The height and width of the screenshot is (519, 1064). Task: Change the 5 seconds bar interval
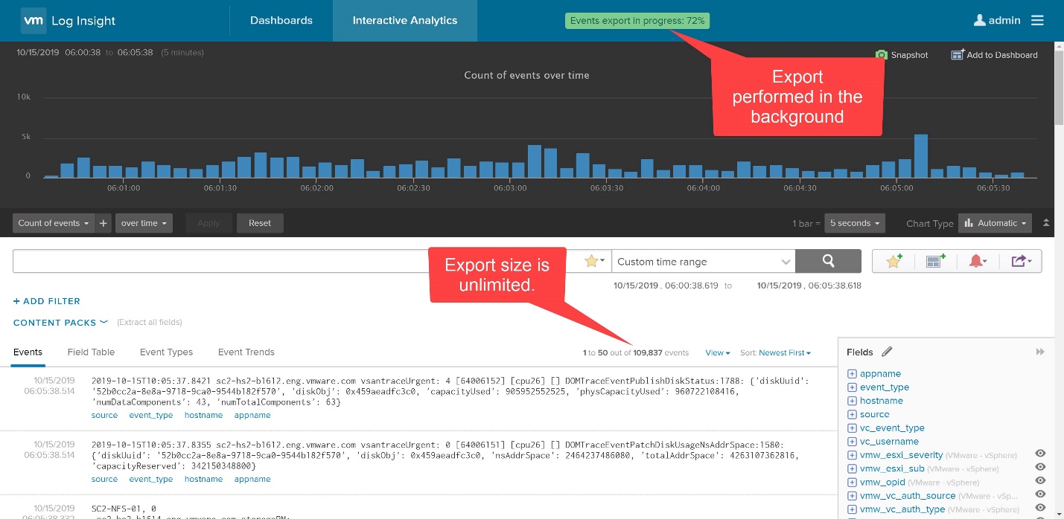click(x=855, y=223)
